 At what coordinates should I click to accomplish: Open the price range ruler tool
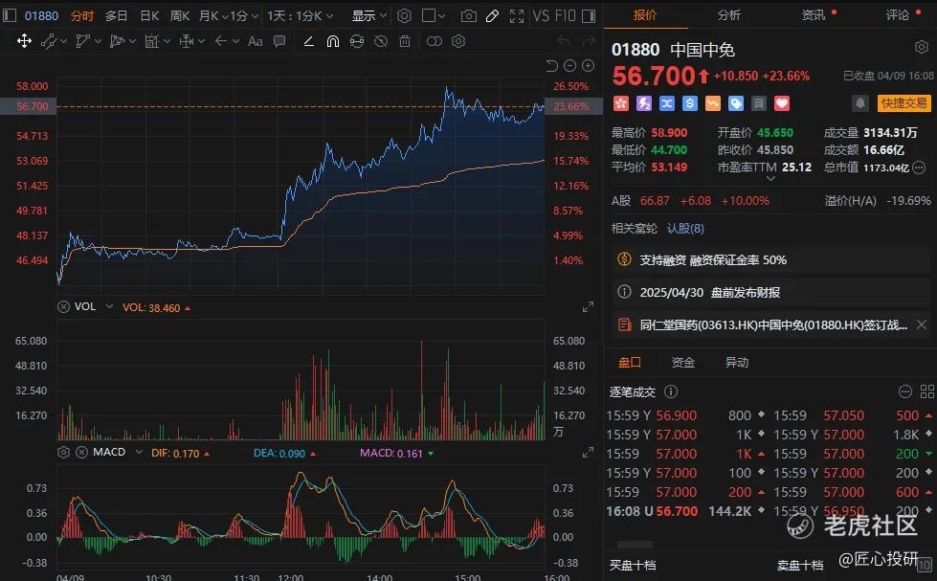(x=191, y=40)
